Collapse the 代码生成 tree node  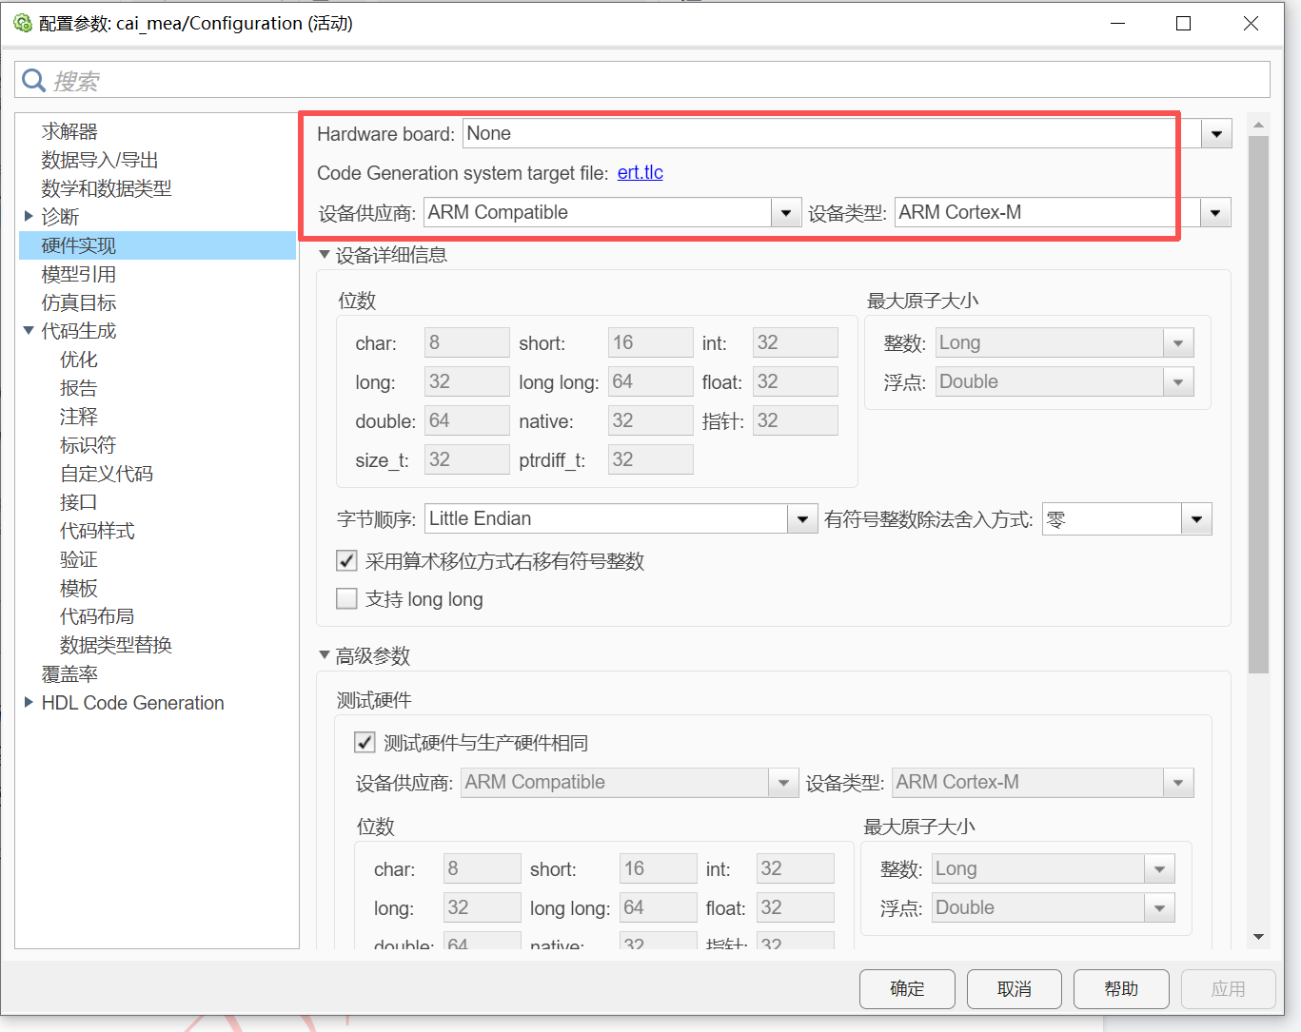pos(29,330)
